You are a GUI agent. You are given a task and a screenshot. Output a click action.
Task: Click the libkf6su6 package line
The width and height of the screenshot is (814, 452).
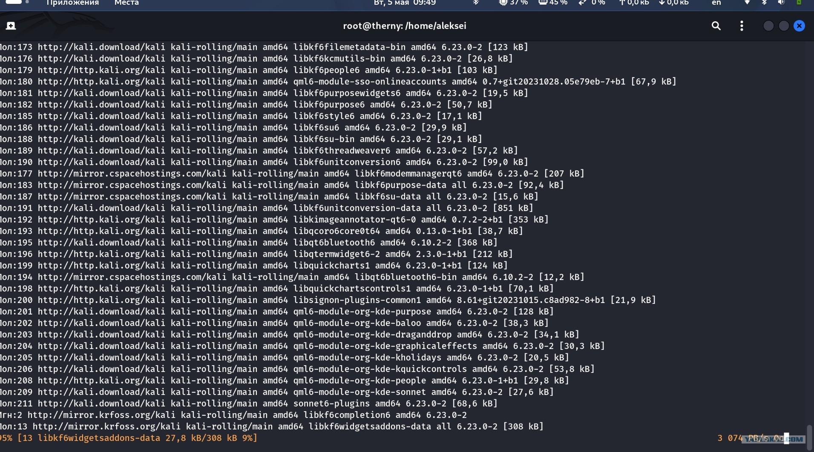coord(233,127)
